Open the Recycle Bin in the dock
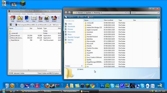Viewport: 167px width, 93px height. pos(7,86)
